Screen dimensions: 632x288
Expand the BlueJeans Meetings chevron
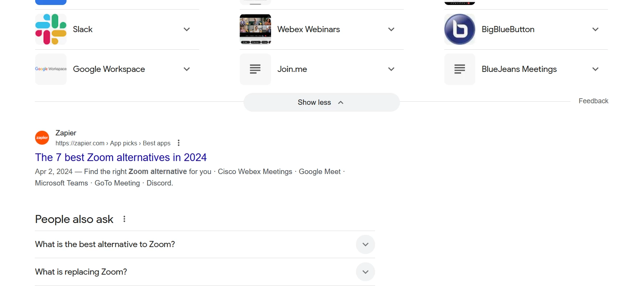[x=595, y=69]
